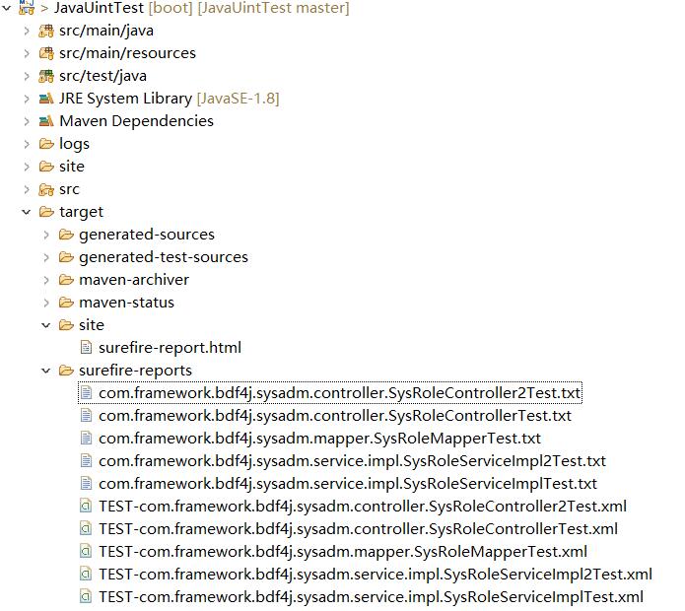Viewport: 685px width, 611px height.
Task: Collapse the target folder
Action: pos(27,212)
